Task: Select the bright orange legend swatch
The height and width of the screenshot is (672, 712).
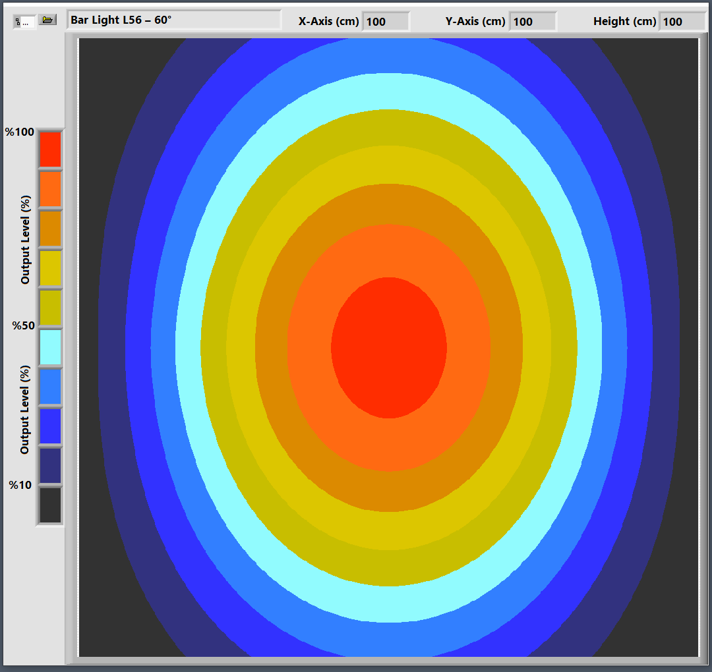Action: 50,189
